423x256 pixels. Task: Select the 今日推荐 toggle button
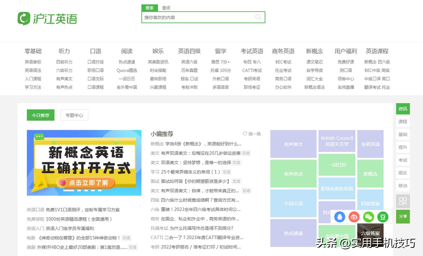pos(41,115)
